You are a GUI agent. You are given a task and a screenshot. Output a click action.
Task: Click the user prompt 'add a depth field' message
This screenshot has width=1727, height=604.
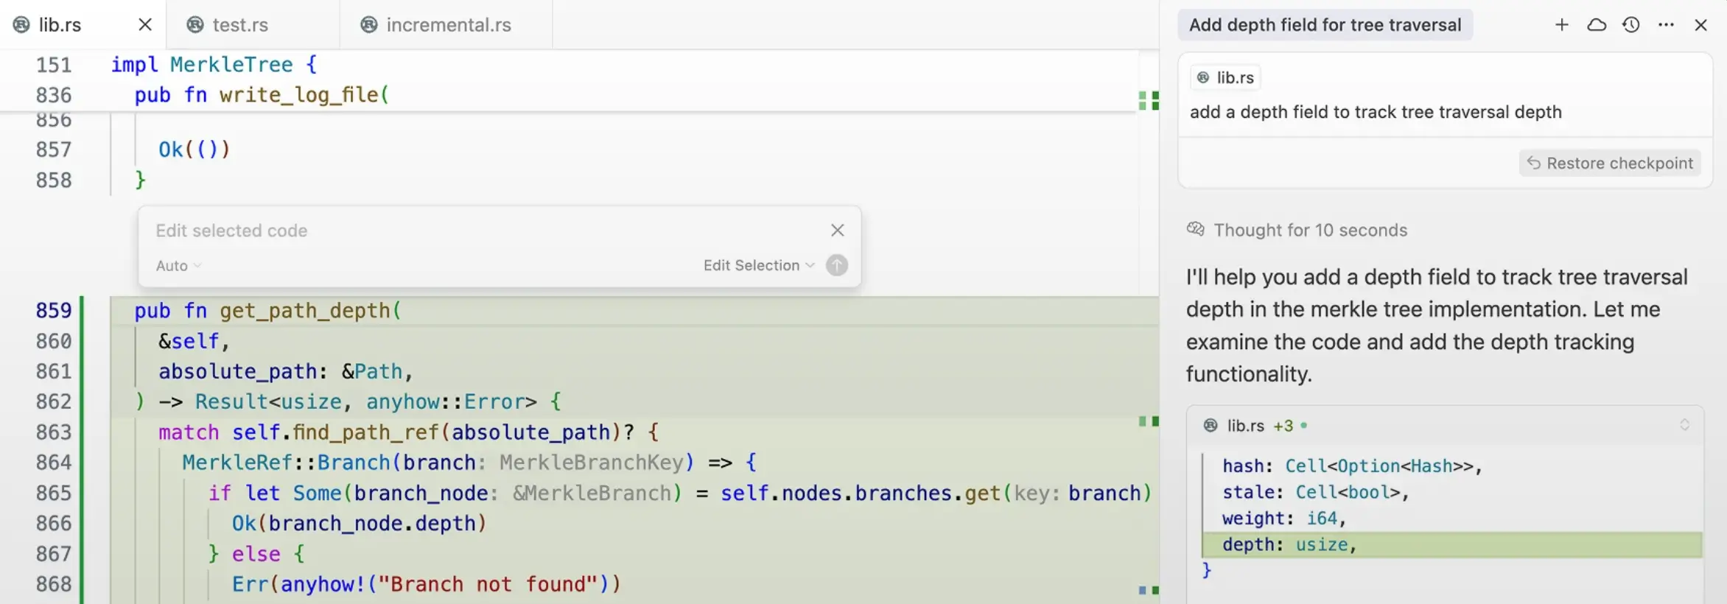pyautogui.click(x=1376, y=112)
